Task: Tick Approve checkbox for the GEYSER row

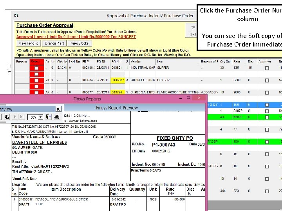Action: click(267, 80)
